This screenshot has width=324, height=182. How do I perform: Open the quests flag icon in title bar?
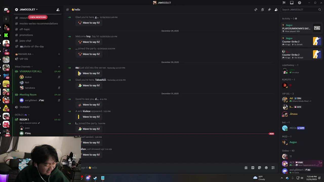(284, 3)
